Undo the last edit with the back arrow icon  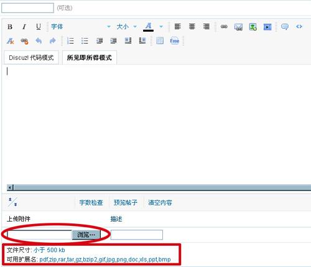click(39, 41)
